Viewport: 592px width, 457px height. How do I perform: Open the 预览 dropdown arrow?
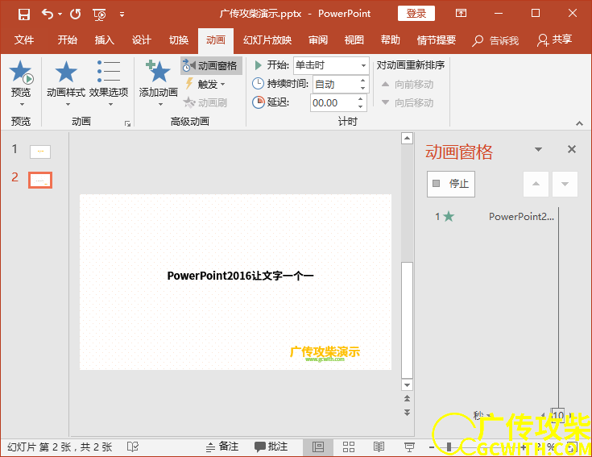[x=22, y=104]
